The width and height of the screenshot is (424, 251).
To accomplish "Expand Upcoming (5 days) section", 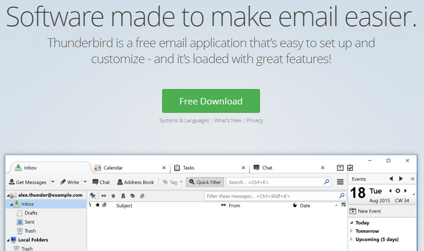I will [351, 239].
